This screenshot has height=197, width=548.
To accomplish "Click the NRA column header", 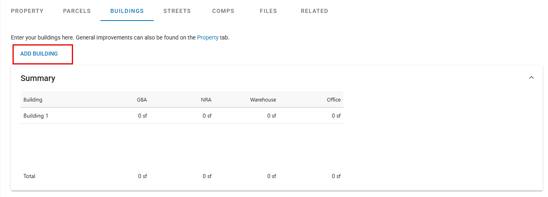I will click(206, 100).
